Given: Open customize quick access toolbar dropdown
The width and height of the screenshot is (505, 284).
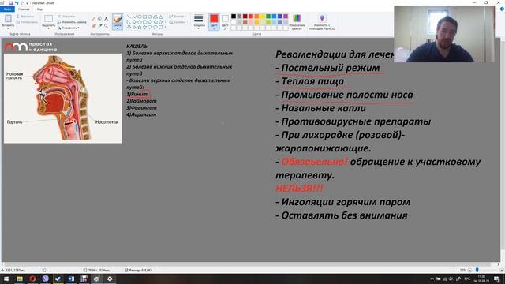Looking at the screenshot, I should [x=28, y=3].
